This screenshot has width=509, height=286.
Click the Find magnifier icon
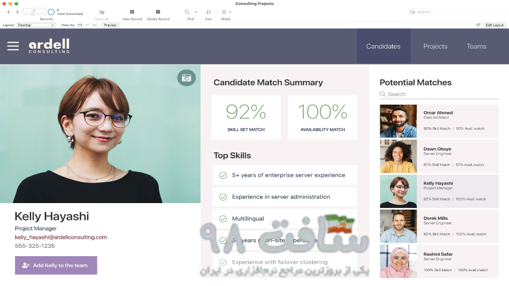pyautogui.click(x=187, y=12)
